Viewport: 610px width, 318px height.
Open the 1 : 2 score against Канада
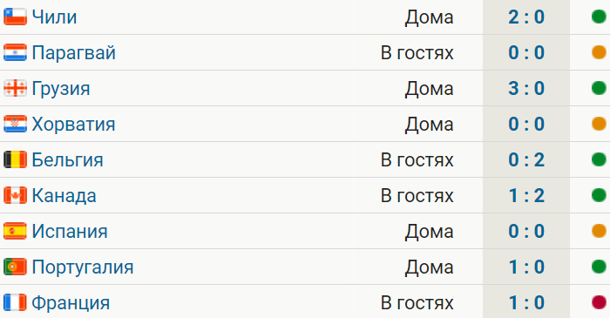point(526,195)
